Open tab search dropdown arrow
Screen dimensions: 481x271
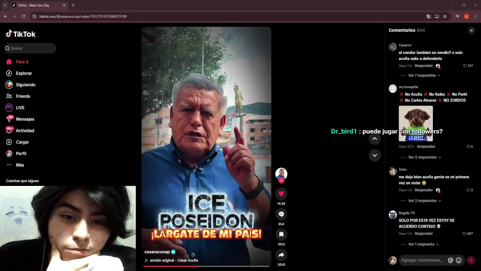[x=5, y=5]
